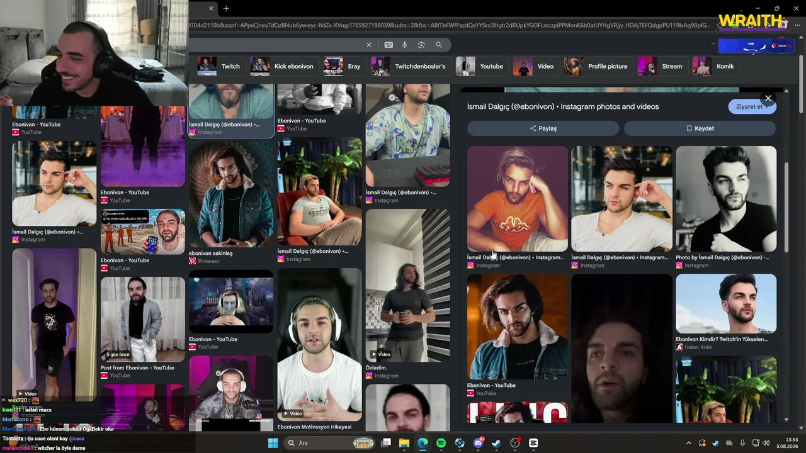This screenshot has width=806, height=453.
Task: Open the Ebonivon Kimdir Haber Anlık image
Action: pyautogui.click(x=726, y=303)
